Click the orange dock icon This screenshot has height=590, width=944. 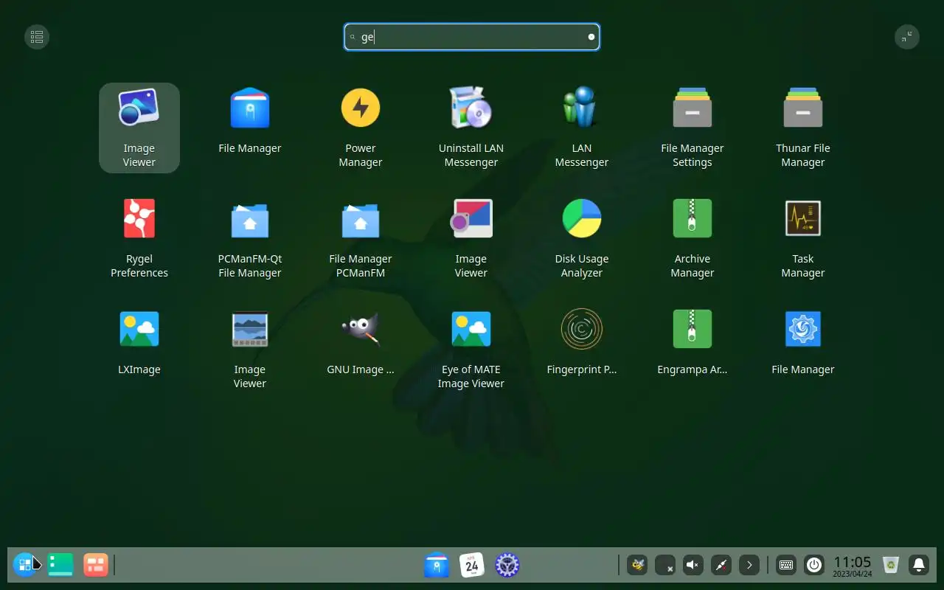96,565
